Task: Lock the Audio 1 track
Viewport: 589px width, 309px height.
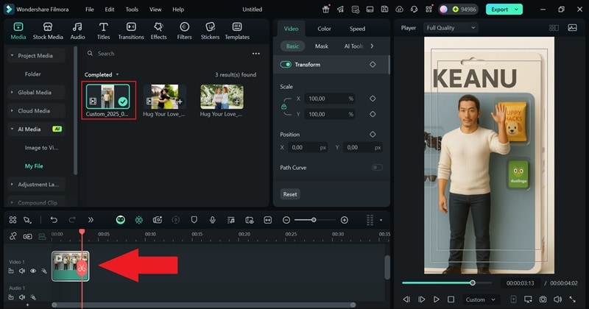Action: click(11, 297)
